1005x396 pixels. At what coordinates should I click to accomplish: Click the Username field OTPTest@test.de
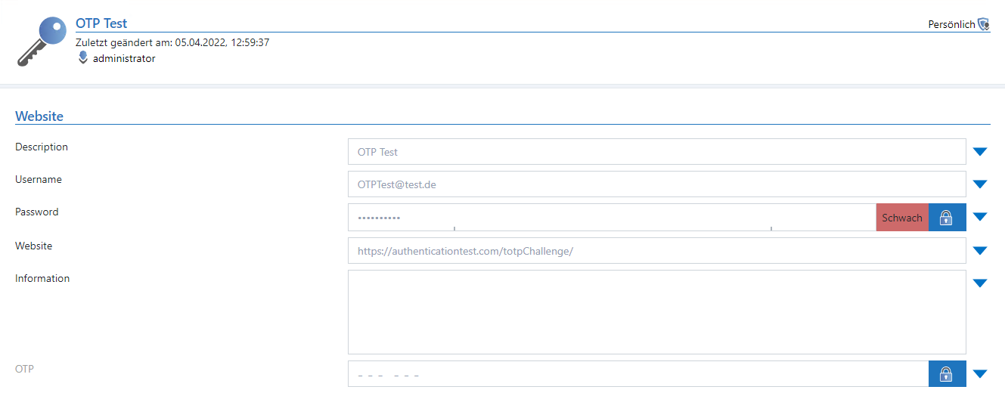[x=657, y=184]
